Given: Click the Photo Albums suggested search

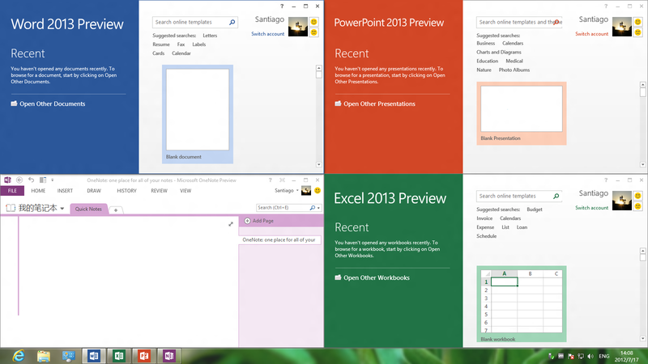Looking at the screenshot, I should [514, 70].
